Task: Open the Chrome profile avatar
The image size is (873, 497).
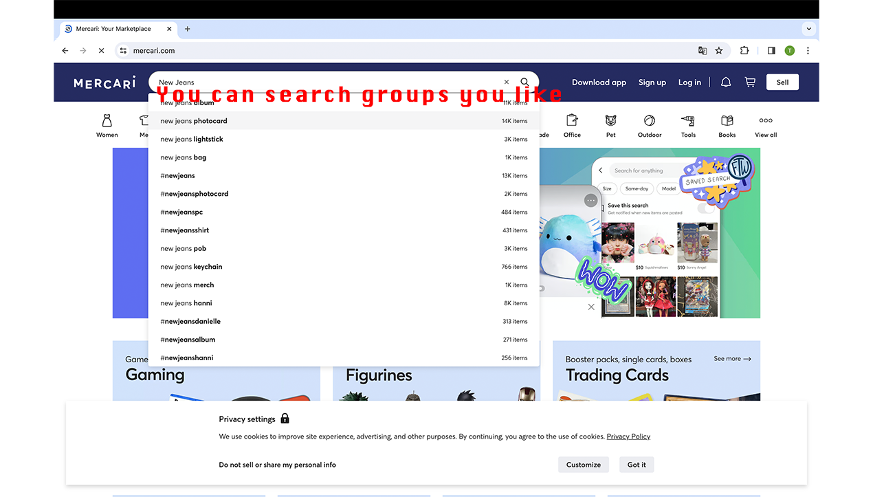Action: click(789, 50)
